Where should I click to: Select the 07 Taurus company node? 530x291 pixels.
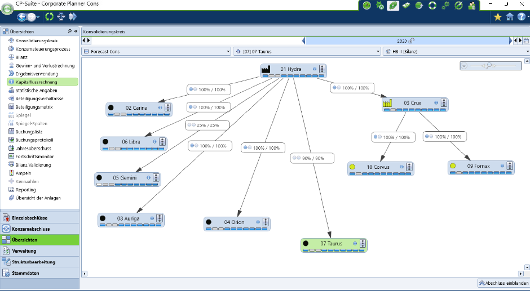pyautogui.click(x=334, y=245)
